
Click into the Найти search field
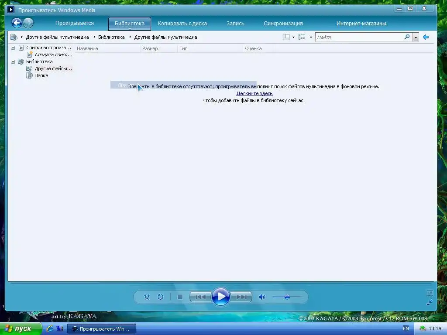click(x=359, y=37)
